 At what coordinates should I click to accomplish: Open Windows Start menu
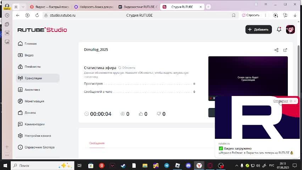5,165
